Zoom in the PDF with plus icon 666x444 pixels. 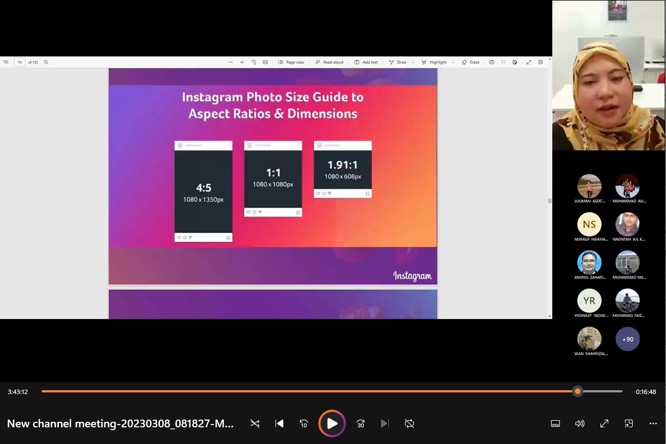[x=242, y=62]
